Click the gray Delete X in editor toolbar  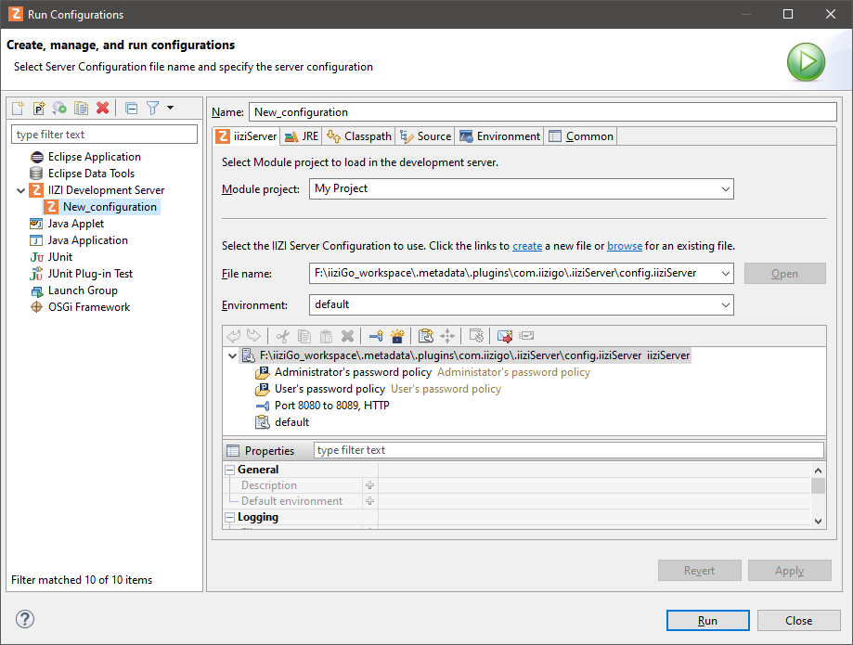(347, 336)
